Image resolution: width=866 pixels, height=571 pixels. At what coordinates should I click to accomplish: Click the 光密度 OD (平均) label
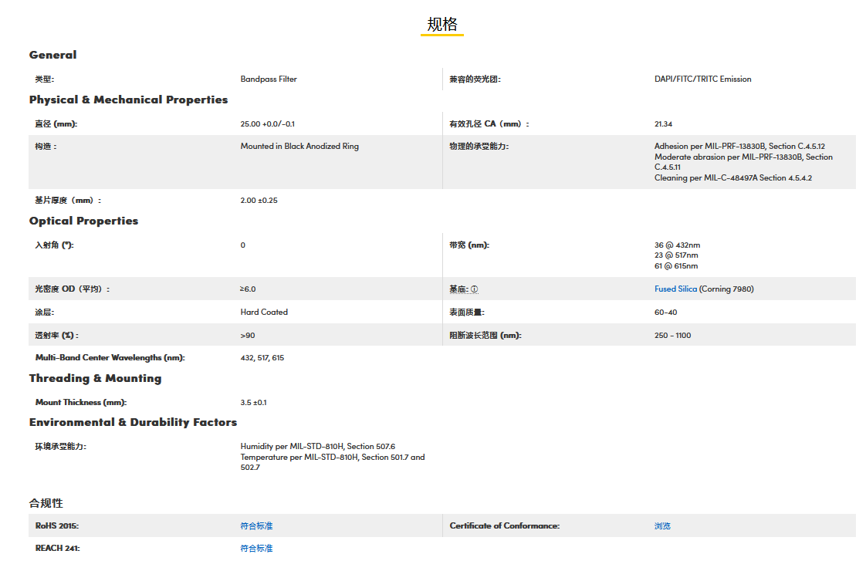click(x=73, y=289)
